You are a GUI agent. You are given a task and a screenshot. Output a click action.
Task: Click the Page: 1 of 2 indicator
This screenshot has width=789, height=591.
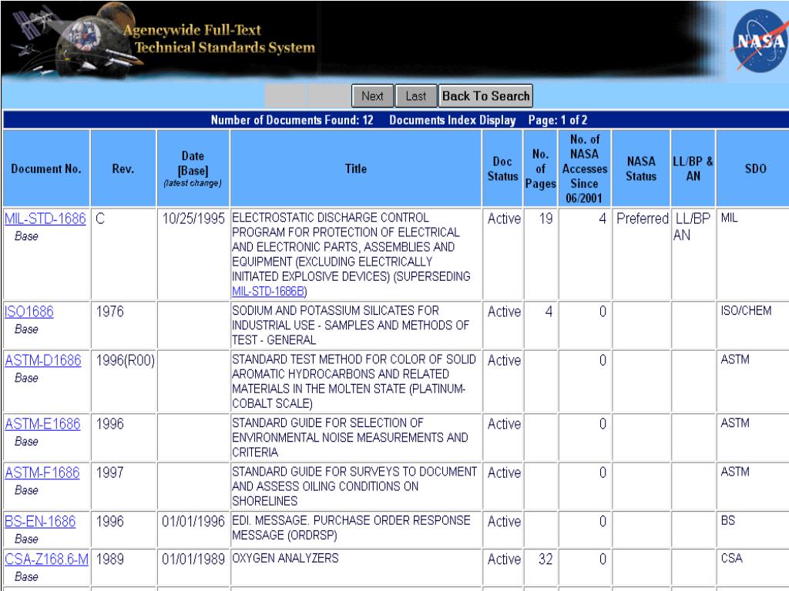(558, 120)
